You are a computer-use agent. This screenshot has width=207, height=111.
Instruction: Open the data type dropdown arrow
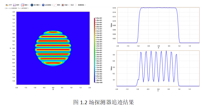tap(85, 5)
